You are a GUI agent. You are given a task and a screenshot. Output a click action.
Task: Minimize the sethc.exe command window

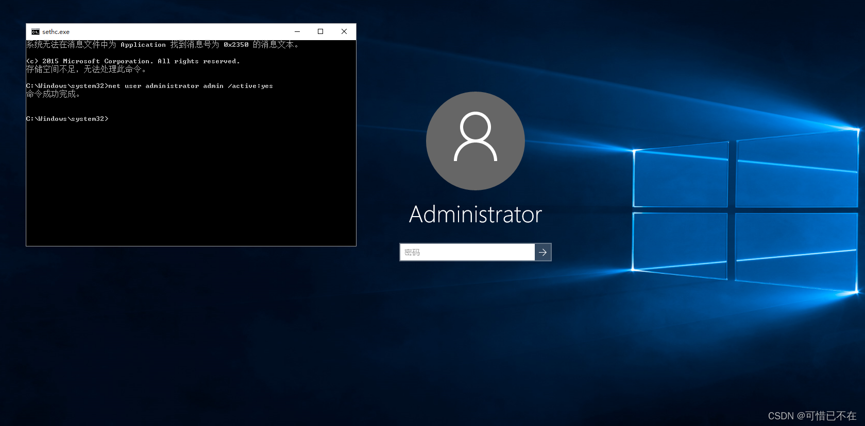coord(297,32)
